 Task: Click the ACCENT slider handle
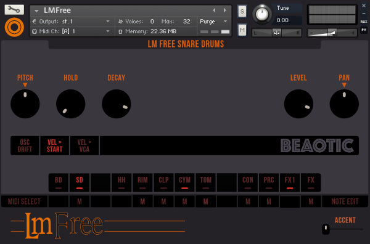pyautogui.click(x=326, y=229)
